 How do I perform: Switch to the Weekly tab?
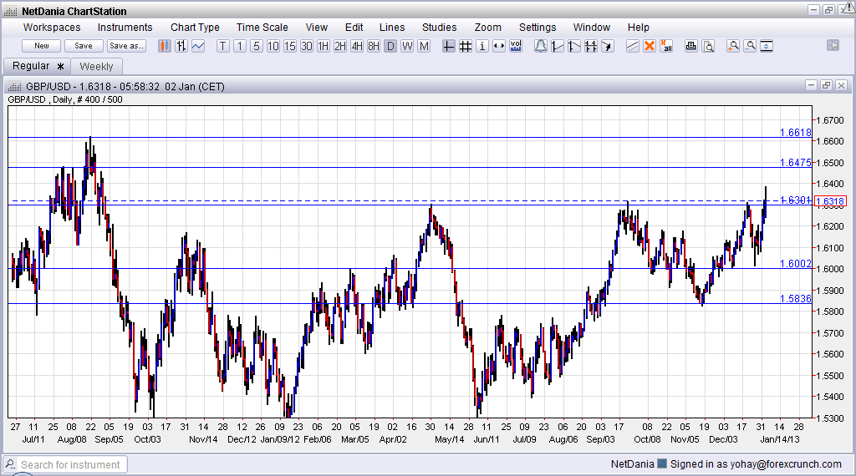96,66
